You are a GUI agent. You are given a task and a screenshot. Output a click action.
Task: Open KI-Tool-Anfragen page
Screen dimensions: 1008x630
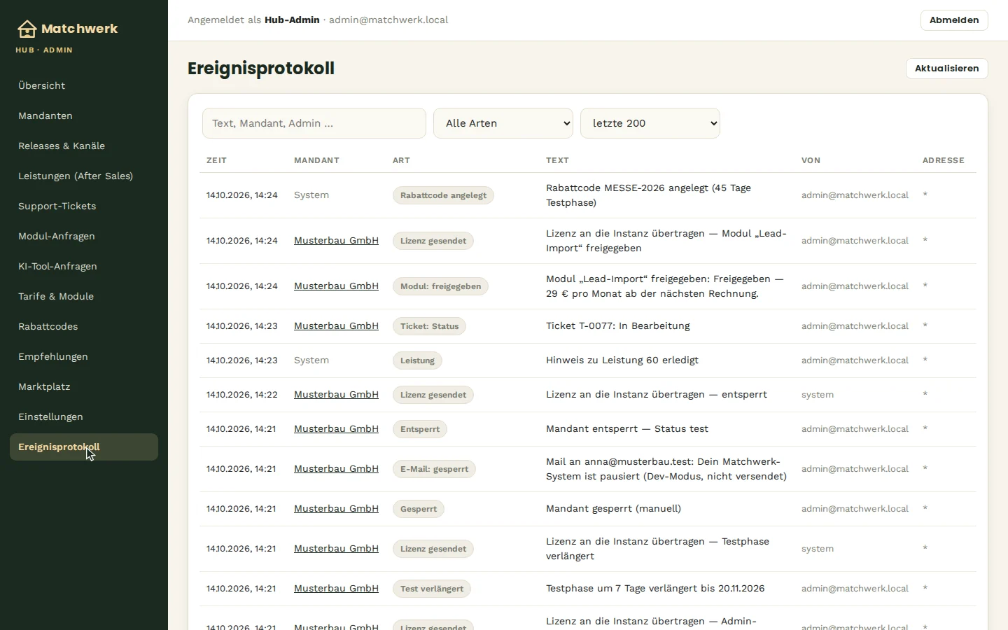coord(84,266)
